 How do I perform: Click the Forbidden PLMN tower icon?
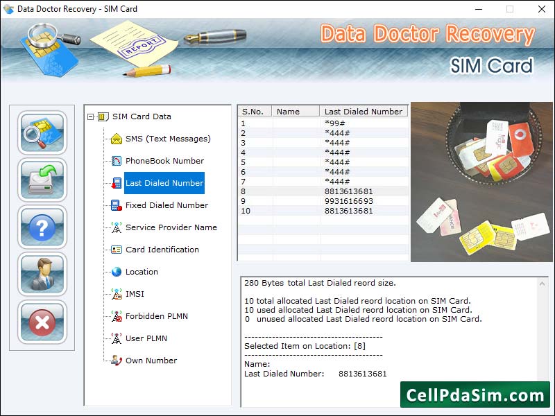(117, 316)
